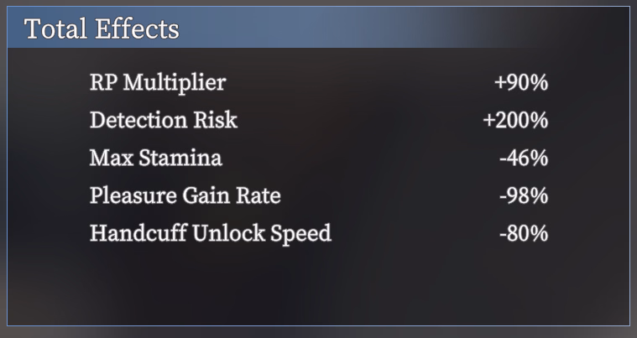This screenshot has width=637, height=338.
Task: Click the word Effects in header
Action: point(138,29)
